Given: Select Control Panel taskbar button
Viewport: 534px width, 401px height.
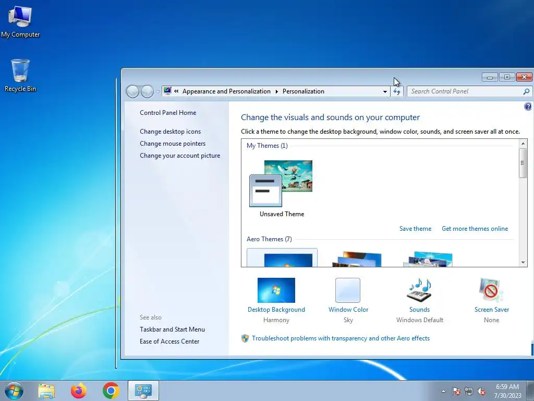Looking at the screenshot, I should [143, 391].
